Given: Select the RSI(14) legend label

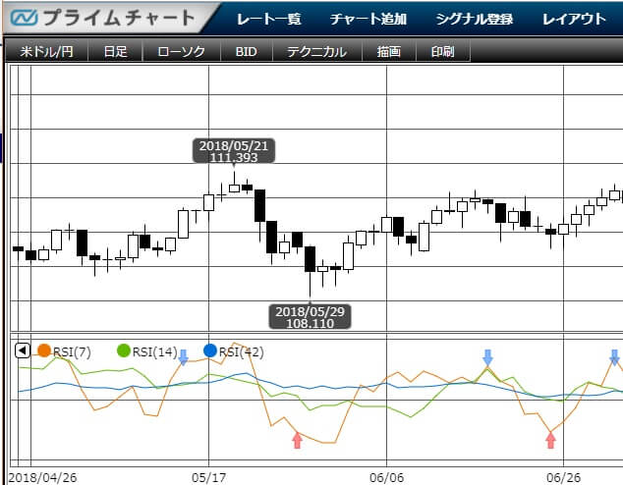Looking at the screenshot, I should pyautogui.click(x=155, y=352).
